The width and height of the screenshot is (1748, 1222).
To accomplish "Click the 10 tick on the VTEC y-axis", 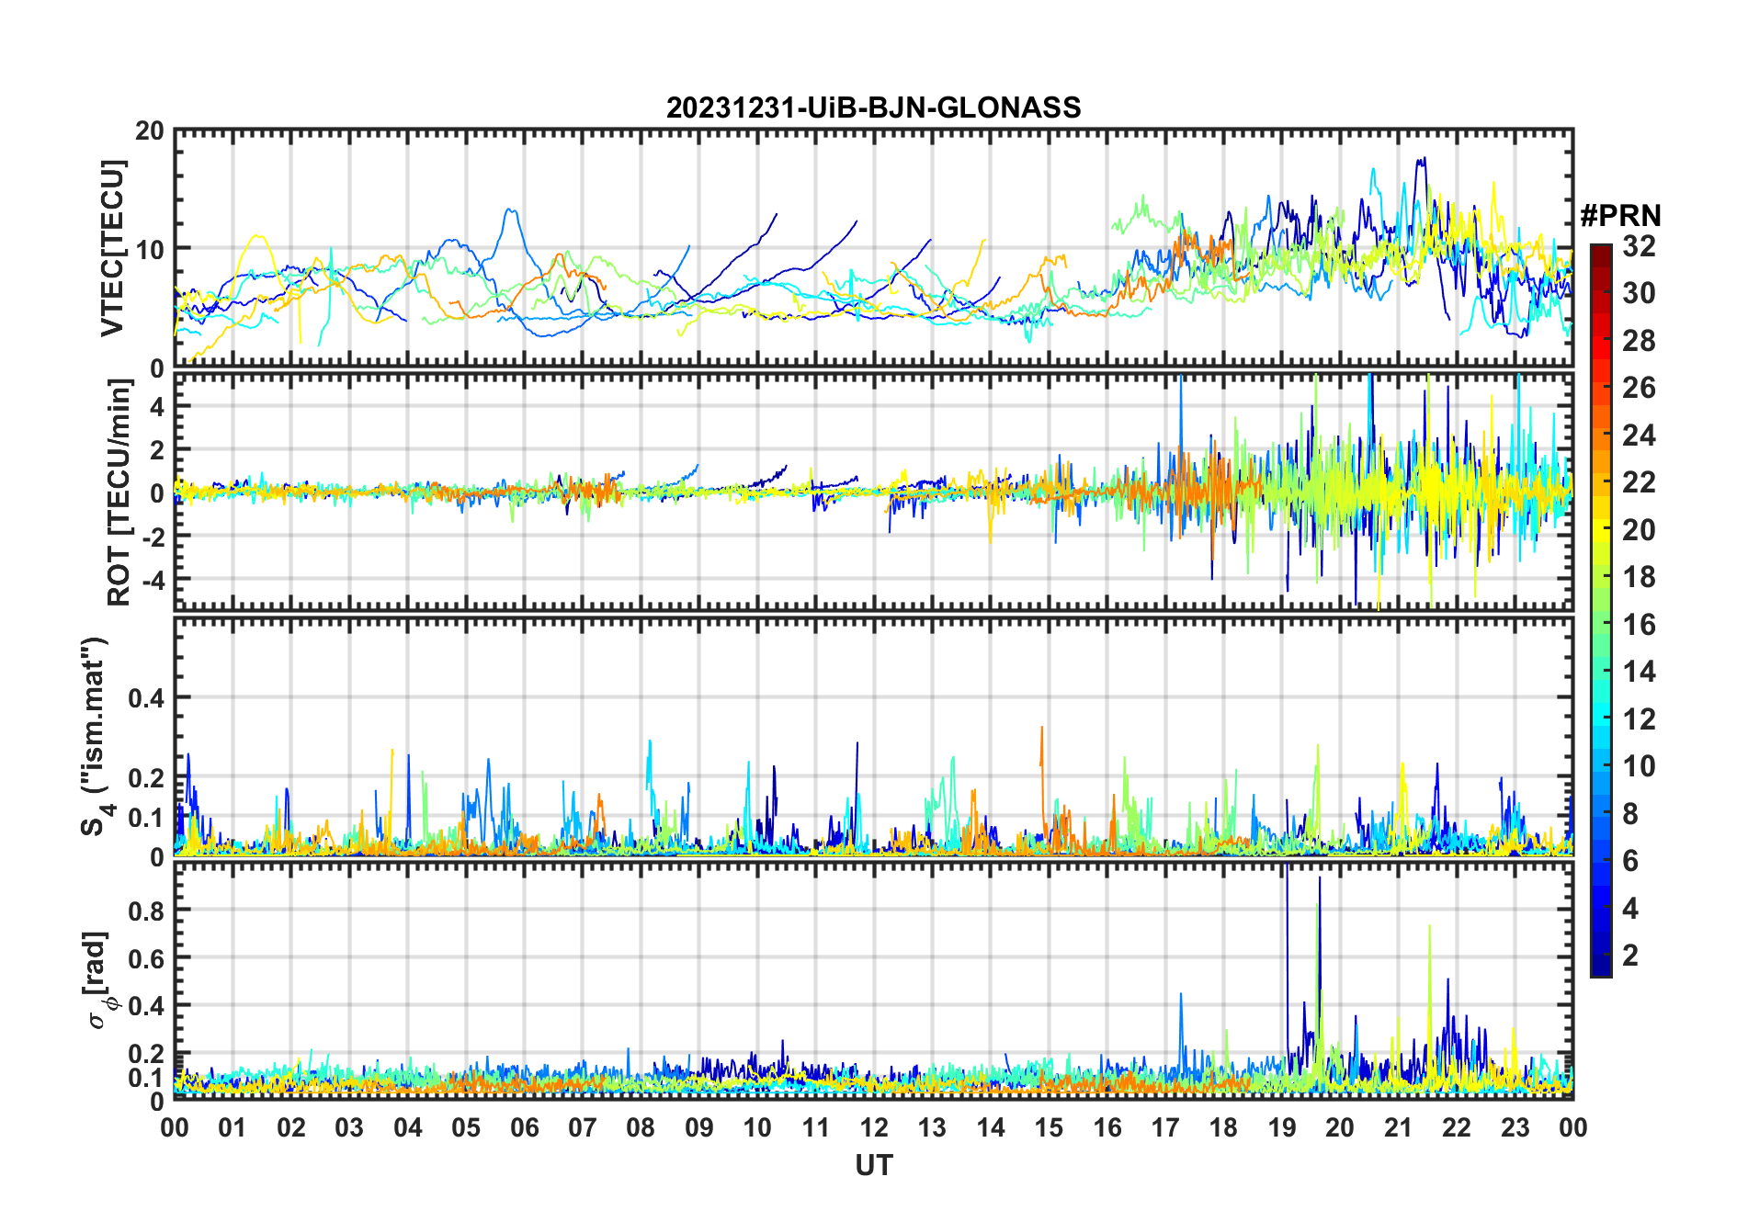I will [150, 249].
